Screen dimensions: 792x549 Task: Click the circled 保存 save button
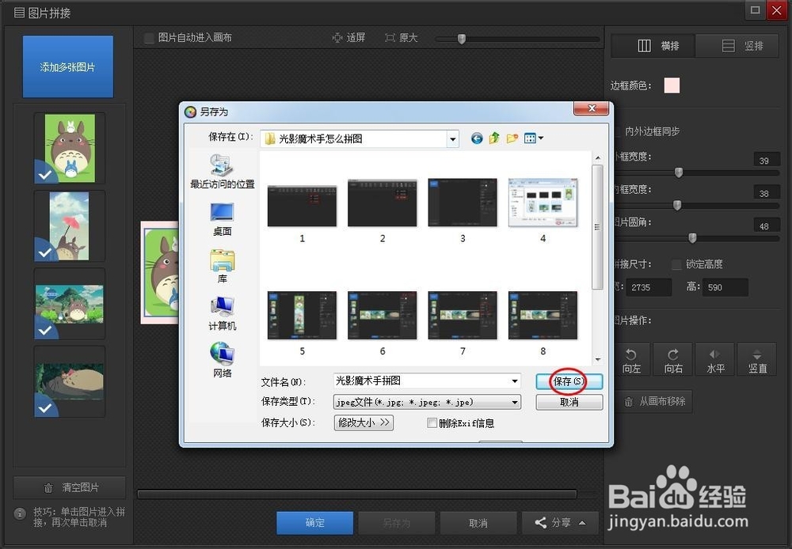coord(569,382)
